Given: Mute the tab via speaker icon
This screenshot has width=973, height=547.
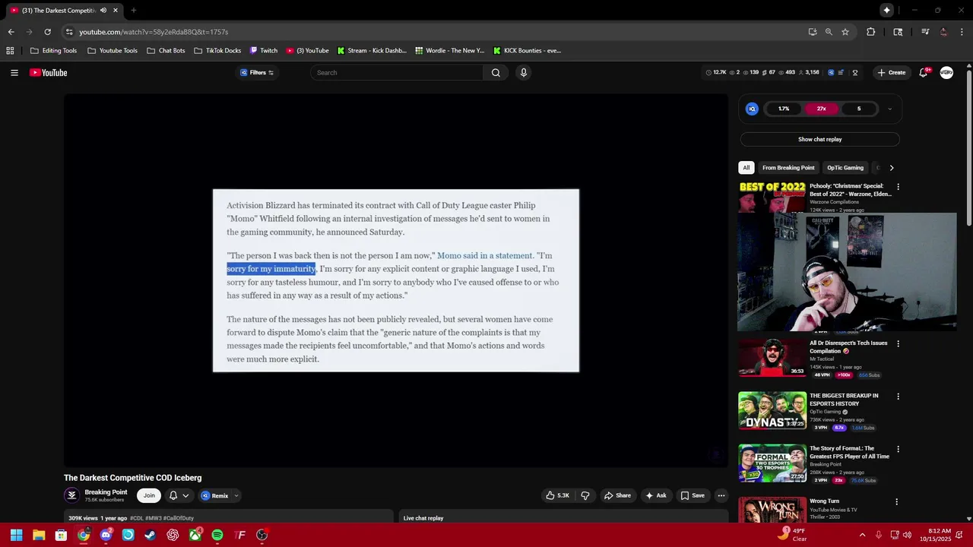Looking at the screenshot, I should [x=103, y=11].
